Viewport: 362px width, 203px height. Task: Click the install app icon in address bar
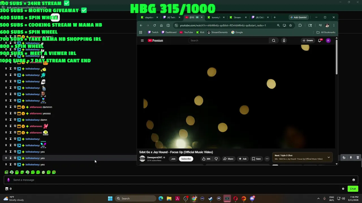(x=284, y=25)
